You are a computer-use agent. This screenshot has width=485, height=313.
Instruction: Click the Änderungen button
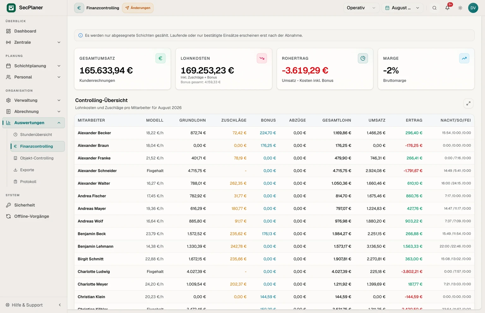[x=138, y=8]
